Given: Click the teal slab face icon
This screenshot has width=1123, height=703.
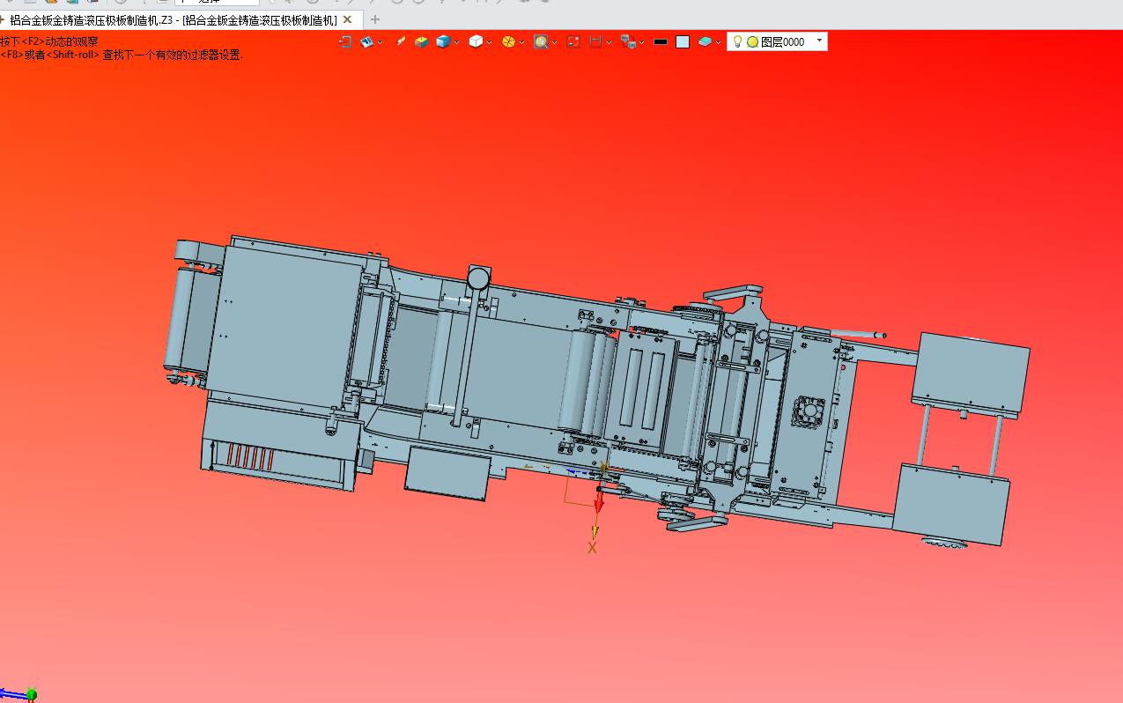Looking at the screenshot, I should coord(705,41).
